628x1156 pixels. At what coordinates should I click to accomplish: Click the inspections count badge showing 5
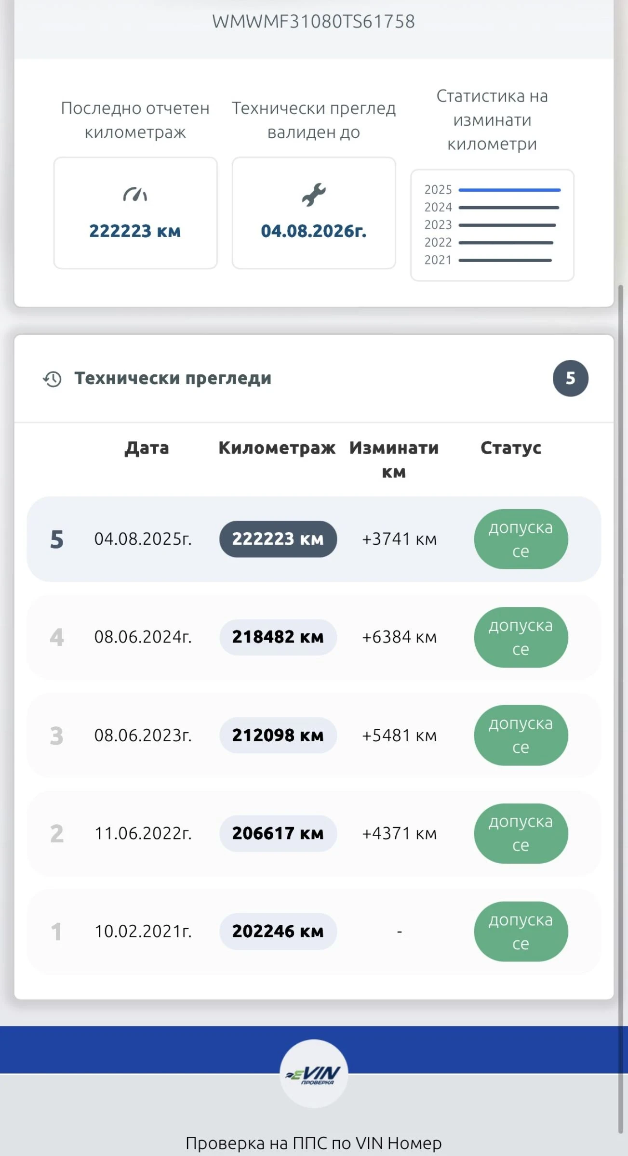[x=570, y=379]
